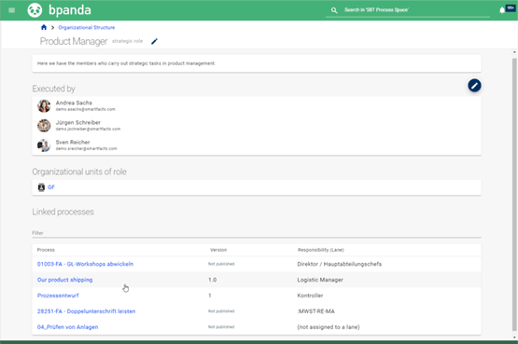Click the search magnifier icon

click(334, 10)
